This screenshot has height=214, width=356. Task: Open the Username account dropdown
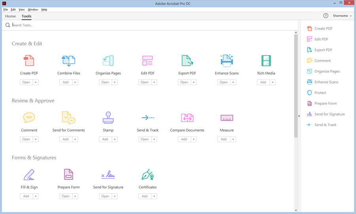pyautogui.click(x=342, y=16)
